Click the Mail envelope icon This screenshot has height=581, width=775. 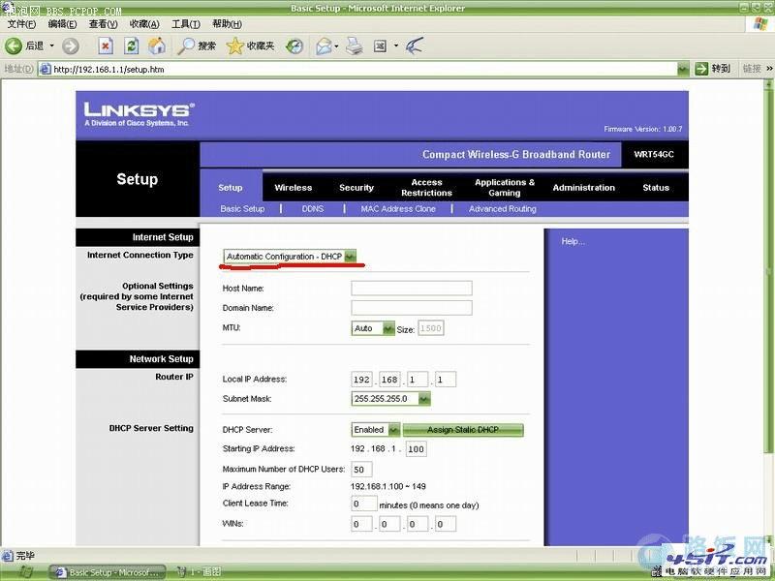coord(324,46)
